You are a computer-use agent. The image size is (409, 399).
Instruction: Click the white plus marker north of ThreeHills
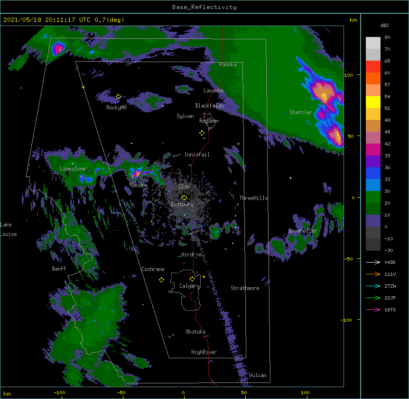pos(290,178)
